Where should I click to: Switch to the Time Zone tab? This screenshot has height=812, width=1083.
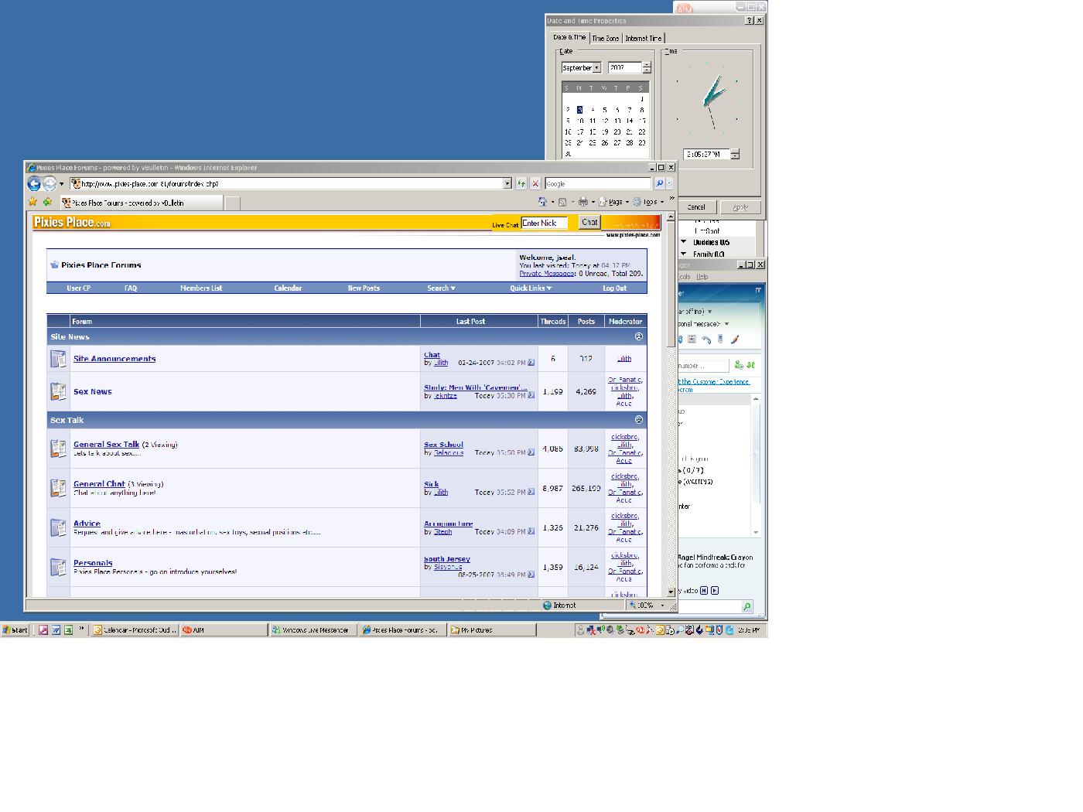[606, 38]
